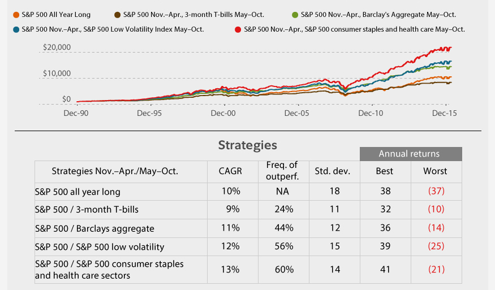The height and width of the screenshot is (290, 495).
Task: Select the Freq. of outperf. column header
Action: [282, 171]
